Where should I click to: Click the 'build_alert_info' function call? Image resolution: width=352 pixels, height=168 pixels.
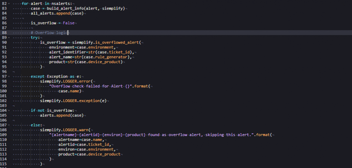pos(63,8)
